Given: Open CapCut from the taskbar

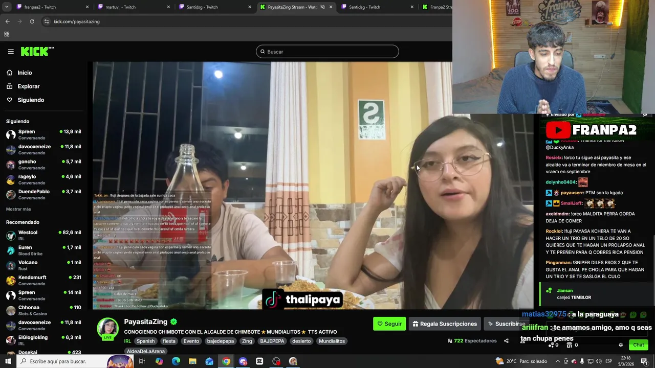Looking at the screenshot, I should pyautogui.click(x=259, y=361).
